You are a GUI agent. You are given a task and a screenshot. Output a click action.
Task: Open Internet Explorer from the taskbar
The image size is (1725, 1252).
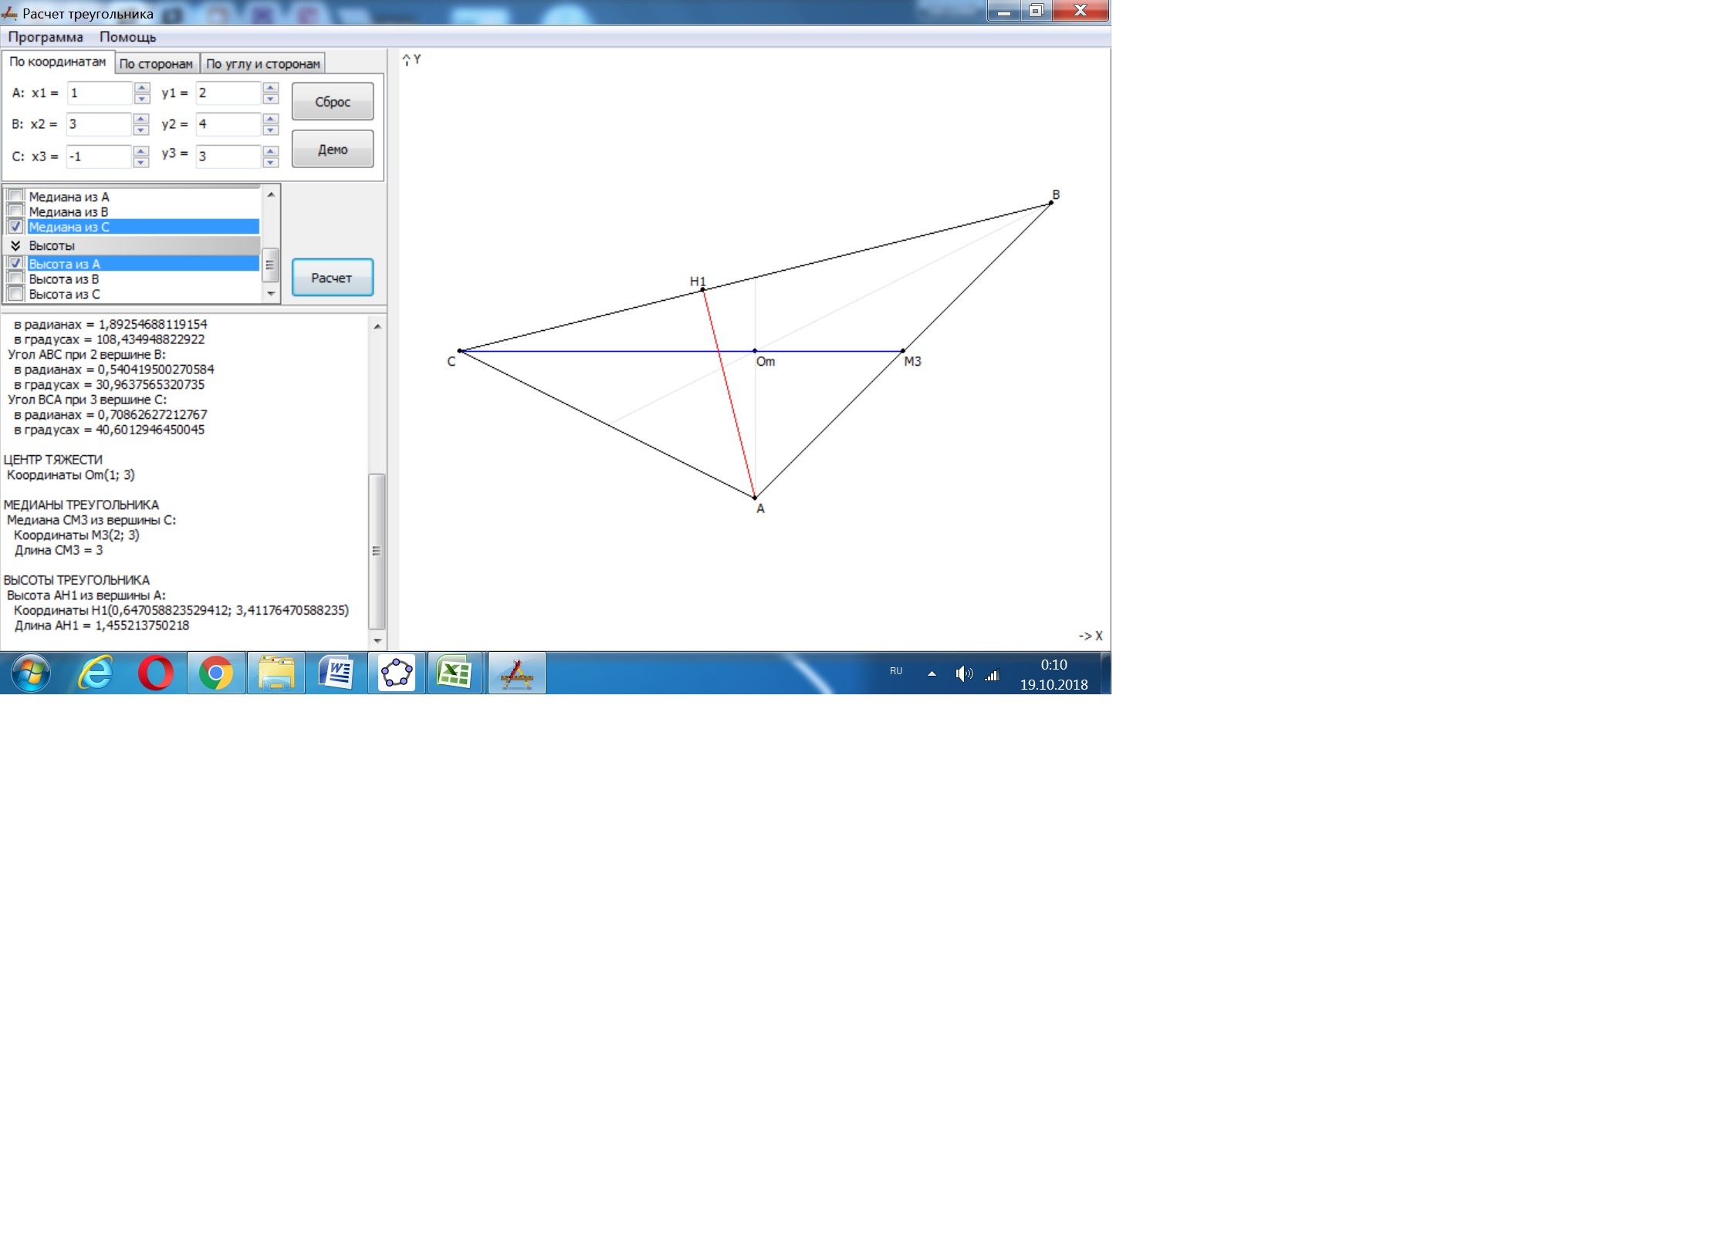coord(96,673)
